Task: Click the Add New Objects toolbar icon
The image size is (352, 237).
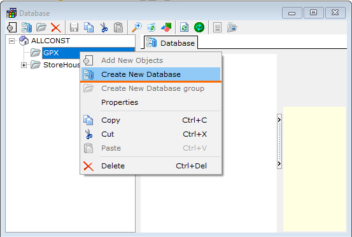Action: click(12, 27)
